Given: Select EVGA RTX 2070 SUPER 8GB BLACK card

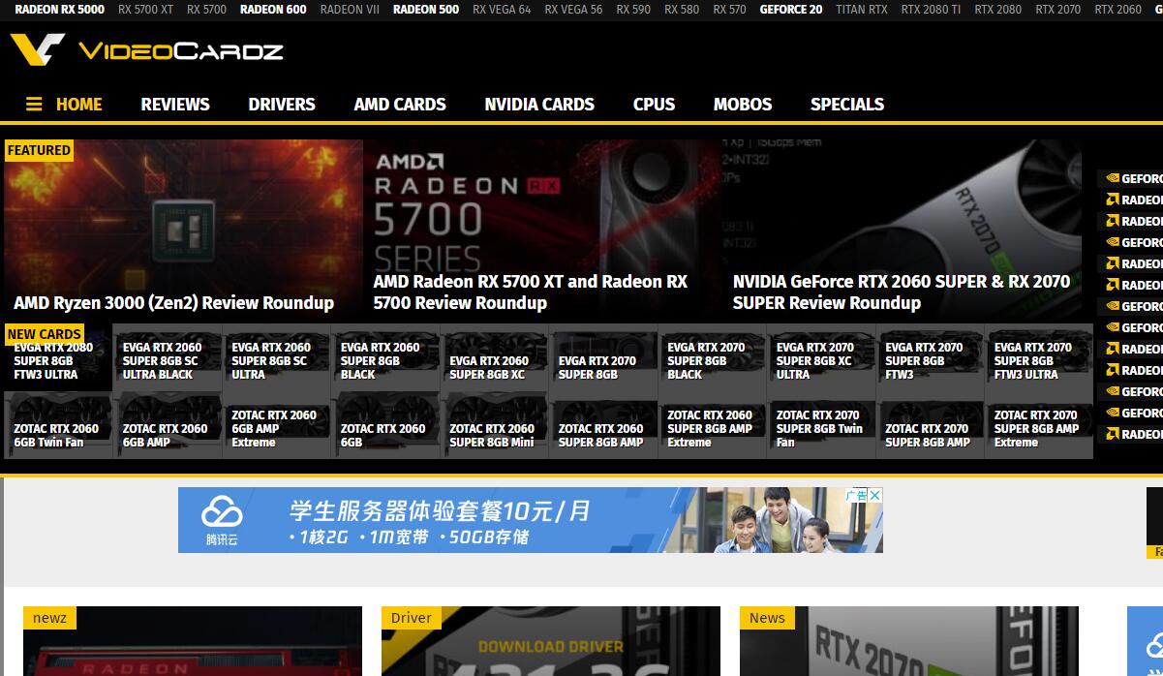Looking at the screenshot, I should coord(712,357).
